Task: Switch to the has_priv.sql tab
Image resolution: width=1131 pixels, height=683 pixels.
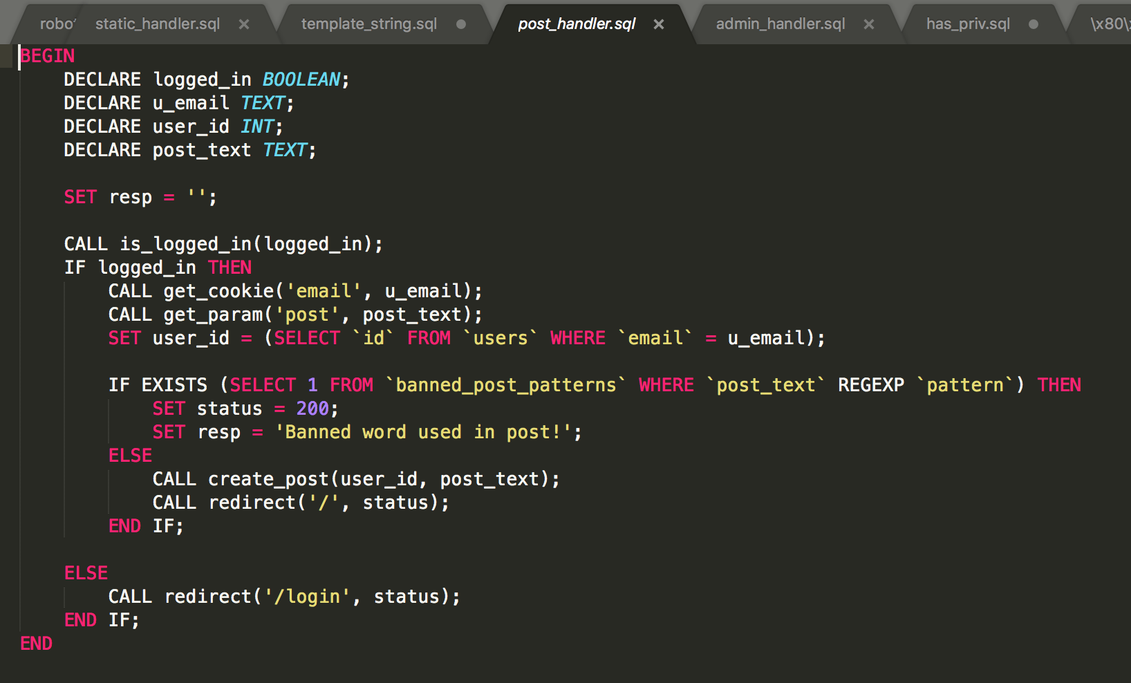Action: (968, 24)
